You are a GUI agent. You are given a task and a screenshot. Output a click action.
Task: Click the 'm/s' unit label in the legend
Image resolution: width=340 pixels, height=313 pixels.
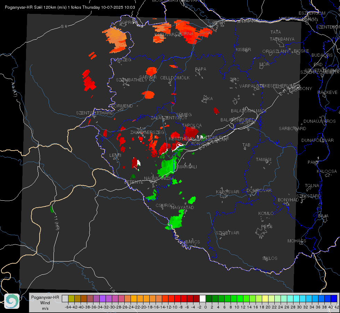tap(45, 308)
